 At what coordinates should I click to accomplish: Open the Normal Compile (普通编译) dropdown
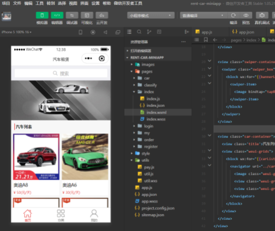click(202, 15)
